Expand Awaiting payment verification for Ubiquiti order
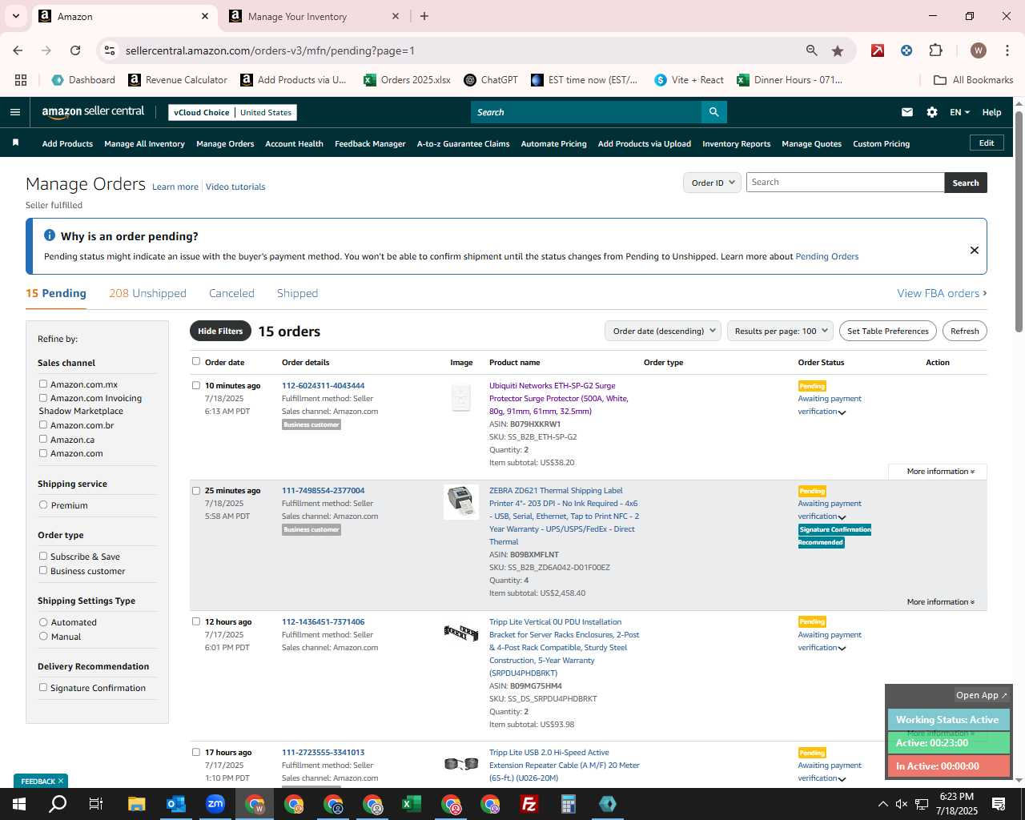This screenshot has height=820, width=1025. pyautogui.click(x=842, y=412)
